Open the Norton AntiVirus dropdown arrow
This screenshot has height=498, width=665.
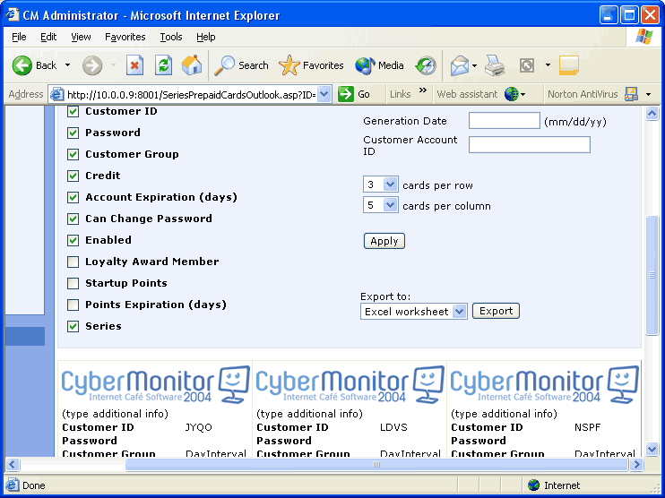[x=649, y=95]
